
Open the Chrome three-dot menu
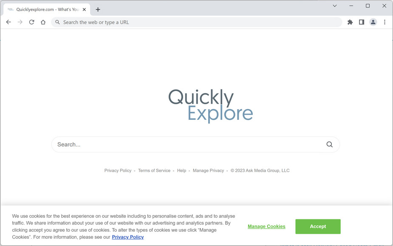pos(385,22)
